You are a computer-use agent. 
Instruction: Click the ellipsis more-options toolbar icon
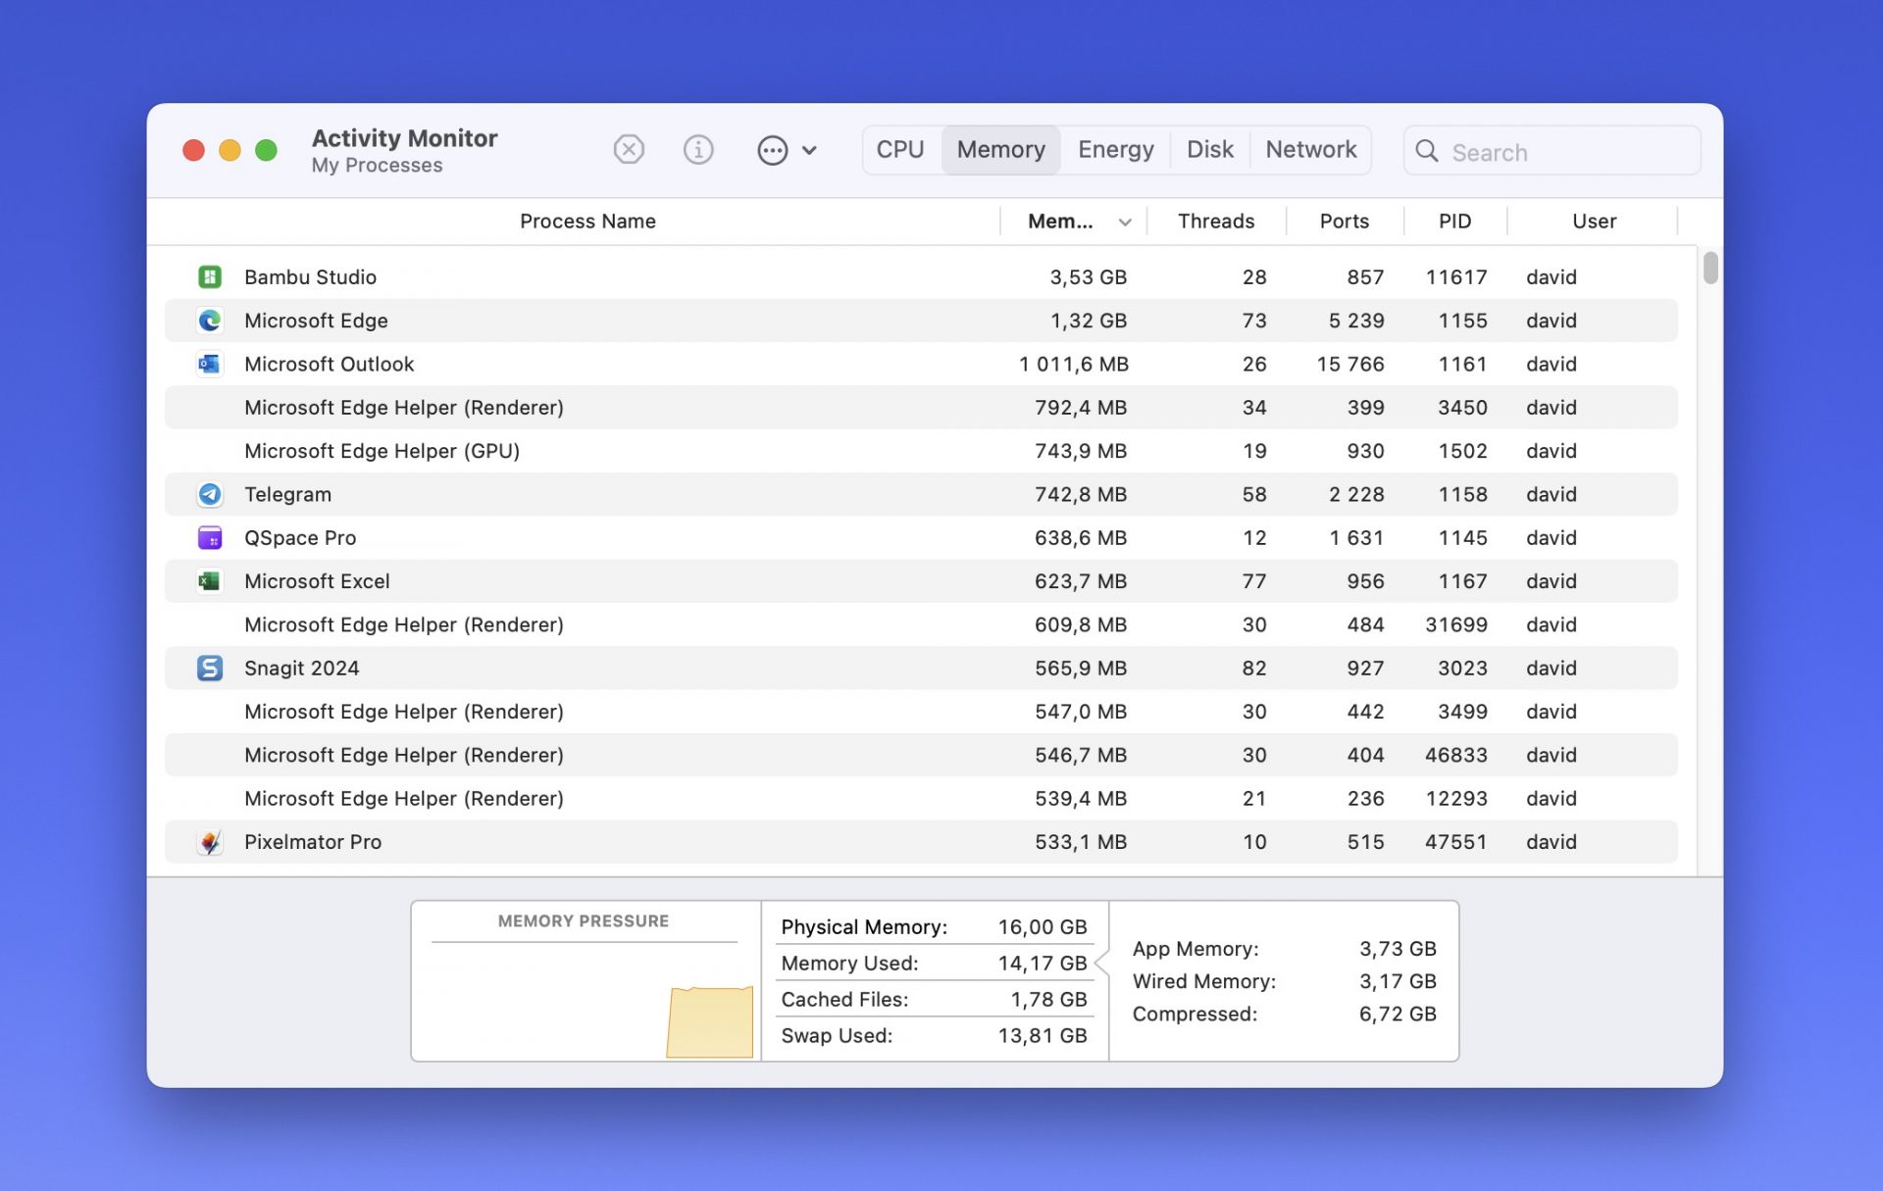pos(772,150)
